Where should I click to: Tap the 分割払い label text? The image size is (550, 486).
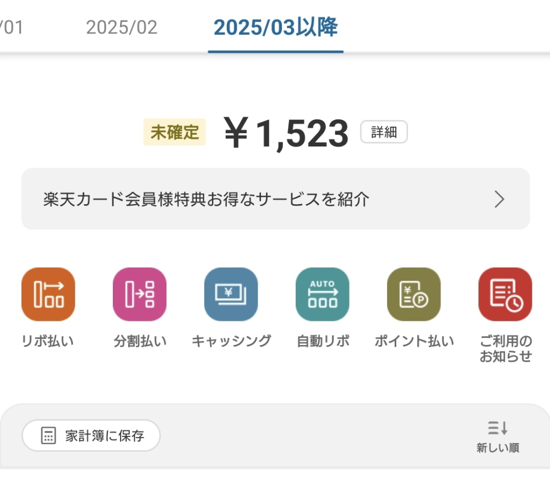(140, 341)
